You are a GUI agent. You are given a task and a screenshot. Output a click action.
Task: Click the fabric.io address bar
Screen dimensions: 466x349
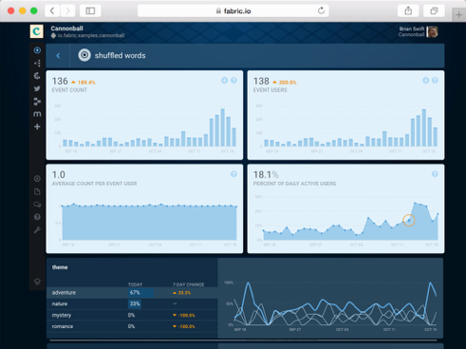click(x=233, y=11)
